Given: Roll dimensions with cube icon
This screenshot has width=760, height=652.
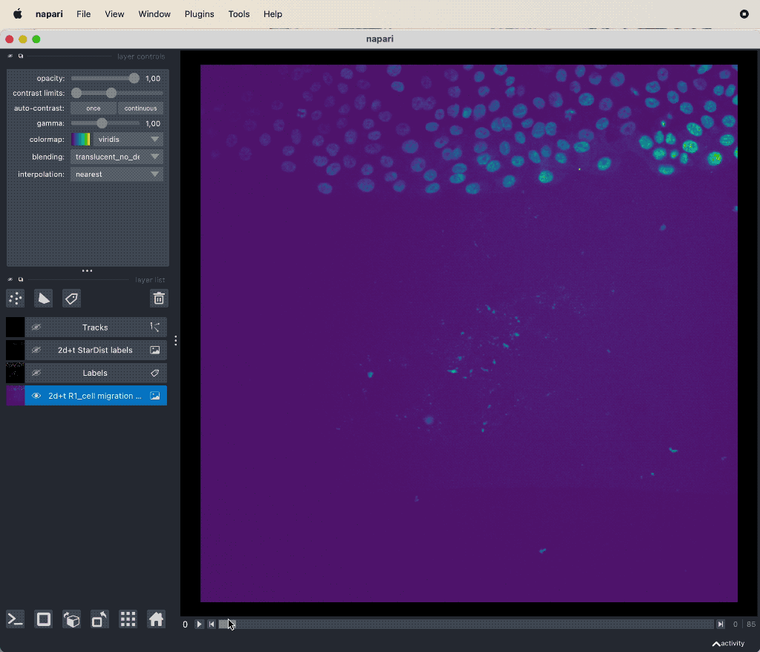Looking at the screenshot, I should pyautogui.click(x=72, y=619).
